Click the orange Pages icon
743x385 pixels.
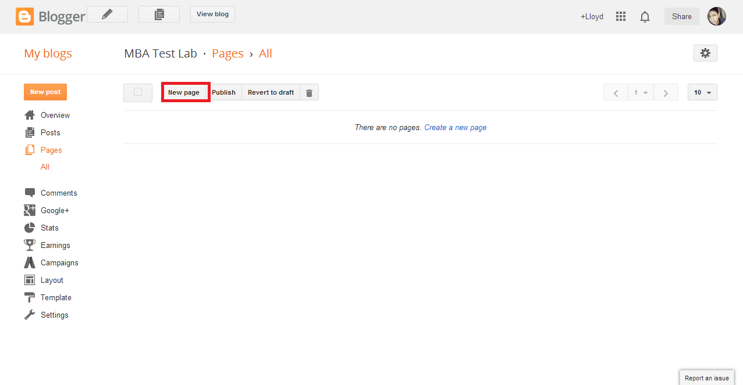(x=30, y=150)
